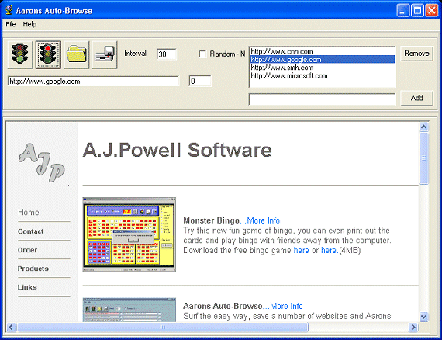Click the AJP logo image
Image resolution: width=442 pixels, height=340 pixels.
click(x=42, y=162)
